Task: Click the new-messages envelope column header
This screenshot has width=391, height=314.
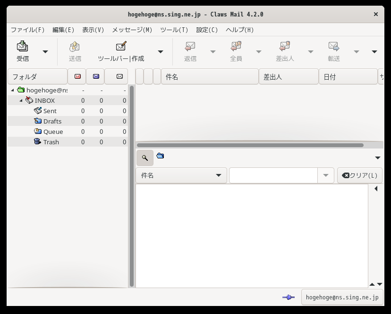Action: [77, 76]
